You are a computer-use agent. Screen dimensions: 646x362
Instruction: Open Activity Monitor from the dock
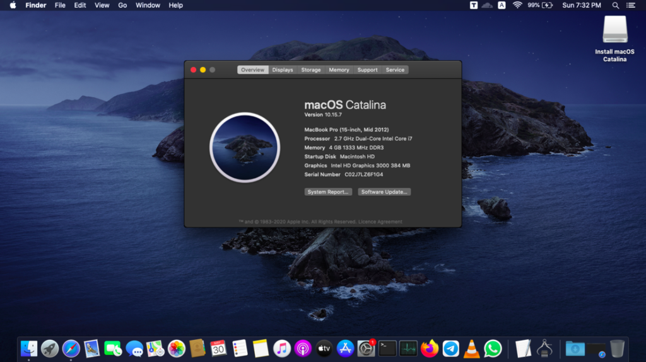point(408,348)
